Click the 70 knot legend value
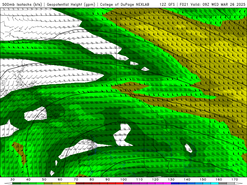Image resolution: width=247 pixels, height=185 pixels. tap(76, 179)
